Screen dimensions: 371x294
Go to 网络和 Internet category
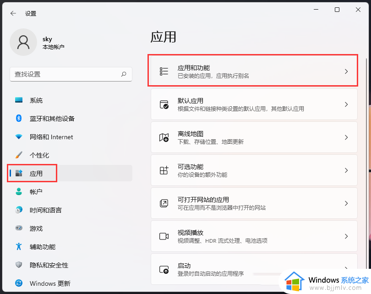71,137
